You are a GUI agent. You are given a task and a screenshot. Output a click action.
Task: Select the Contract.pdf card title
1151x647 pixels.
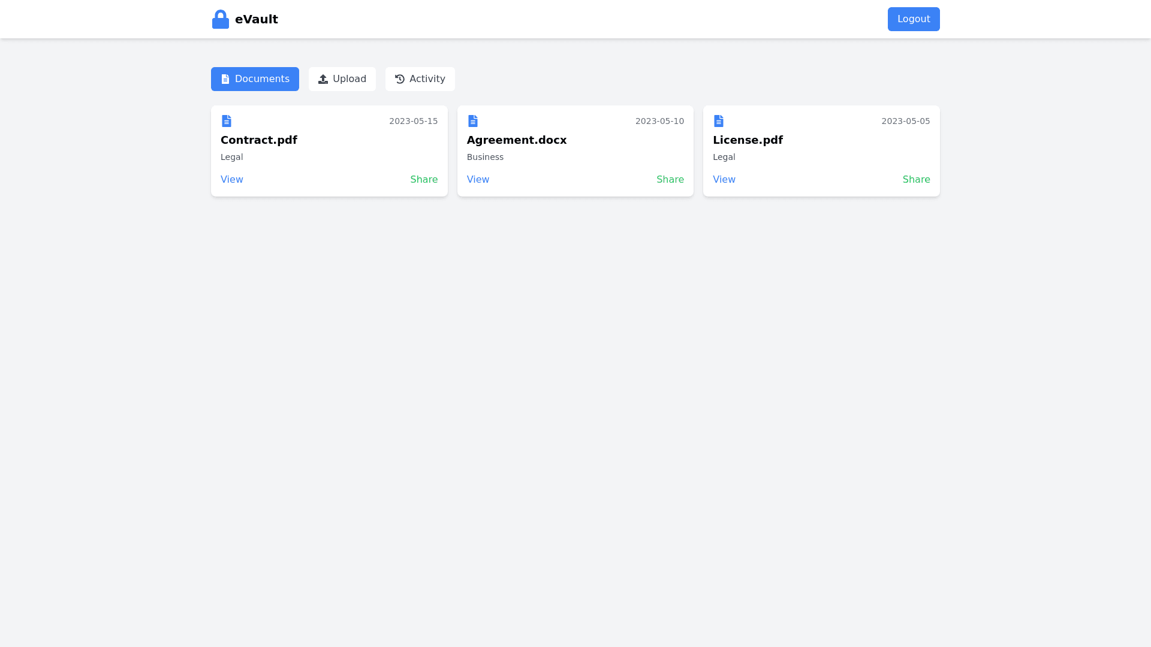(259, 140)
